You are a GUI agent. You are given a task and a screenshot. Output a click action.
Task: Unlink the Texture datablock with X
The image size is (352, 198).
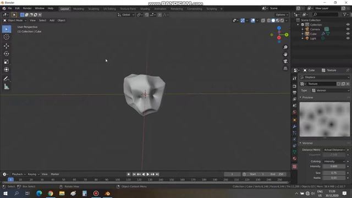pyautogui.click(x=348, y=84)
